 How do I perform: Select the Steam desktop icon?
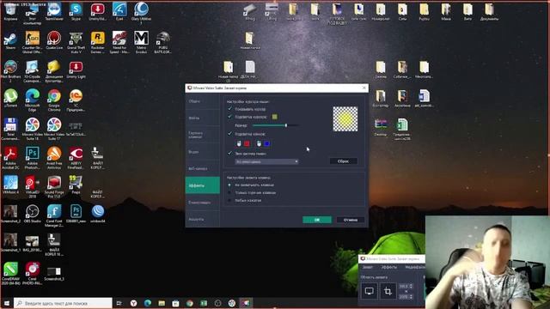[x=10, y=41]
